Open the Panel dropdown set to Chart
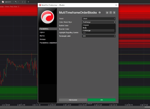This screenshot has height=109, width=150. tap(99, 19)
